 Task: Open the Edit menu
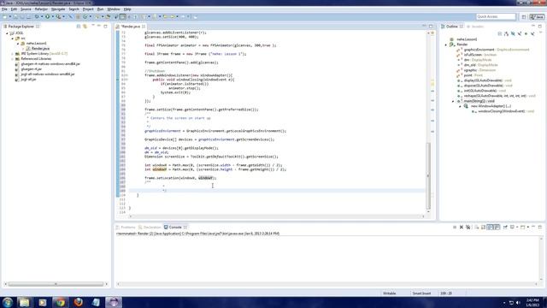(x=14, y=9)
